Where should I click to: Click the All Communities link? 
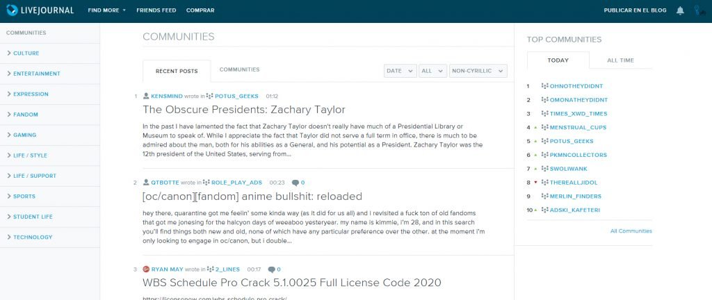[631, 231]
